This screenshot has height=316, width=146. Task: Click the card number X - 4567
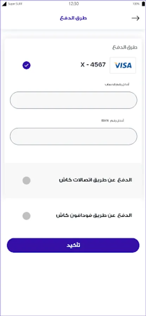point(93,65)
